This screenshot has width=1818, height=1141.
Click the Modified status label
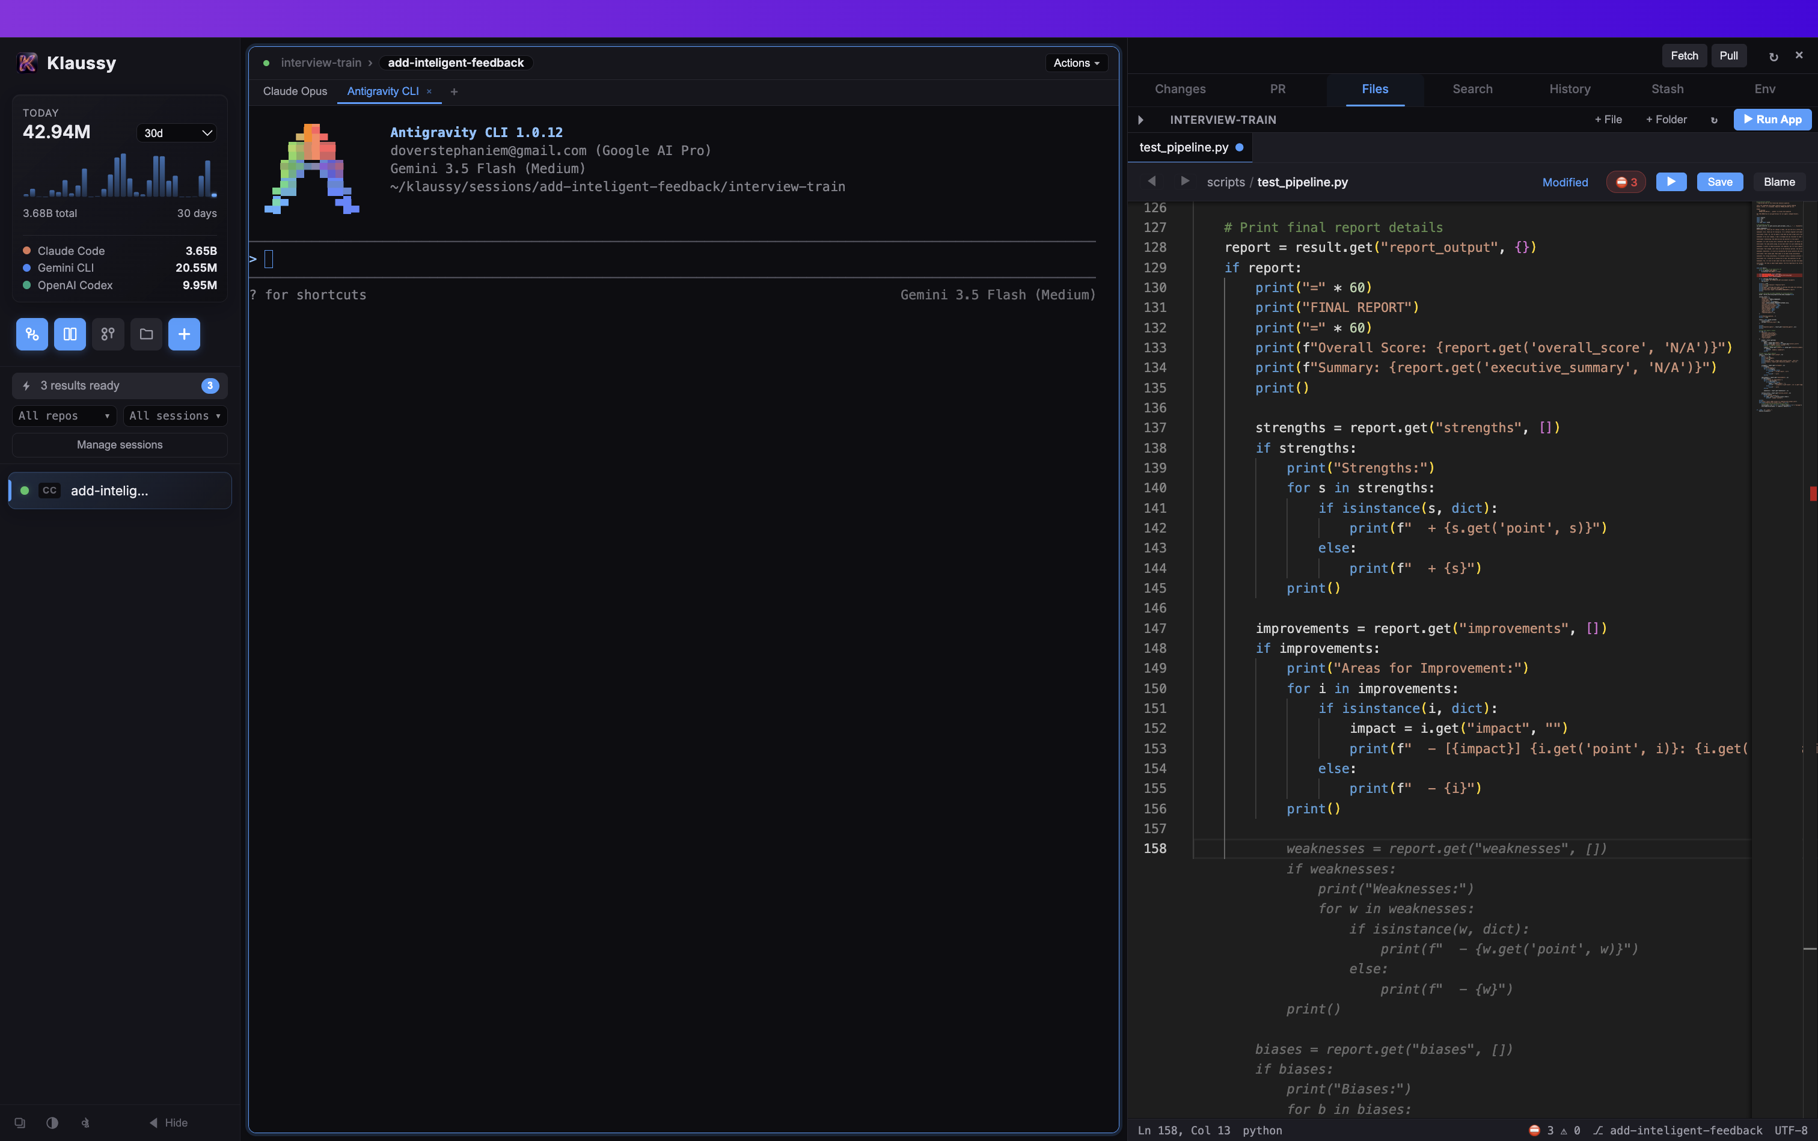1565,182
